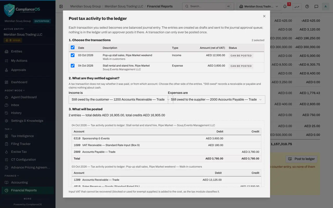Click the ENTERPRISE plan badge
This screenshot has height=208, width=333.
coord(42,21)
